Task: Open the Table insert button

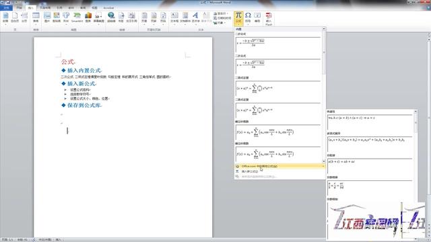Action: coord(36,18)
